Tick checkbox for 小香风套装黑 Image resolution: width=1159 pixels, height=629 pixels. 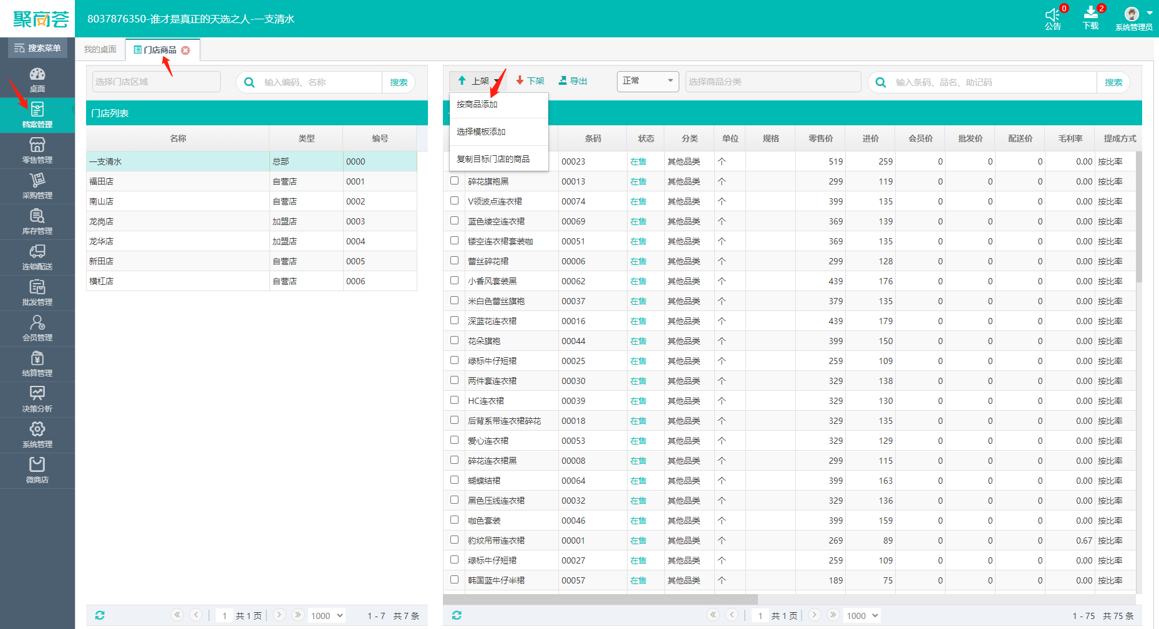455,281
